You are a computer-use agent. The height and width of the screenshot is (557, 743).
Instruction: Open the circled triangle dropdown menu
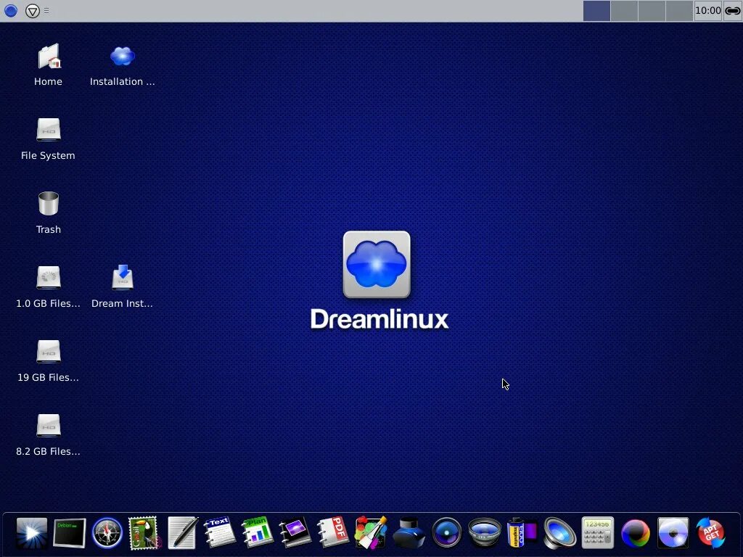pyautogui.click(x=32, y=10)
